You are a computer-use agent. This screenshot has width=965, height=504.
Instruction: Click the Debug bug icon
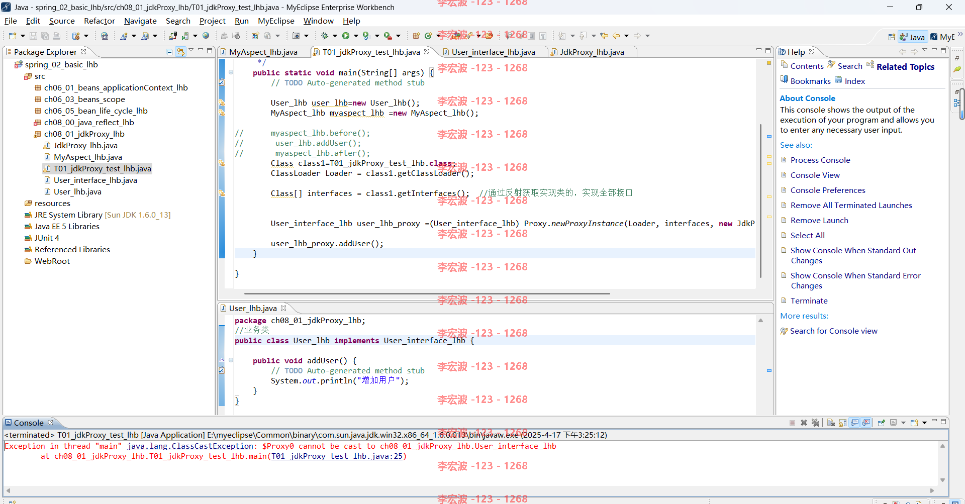pos(325,36)
